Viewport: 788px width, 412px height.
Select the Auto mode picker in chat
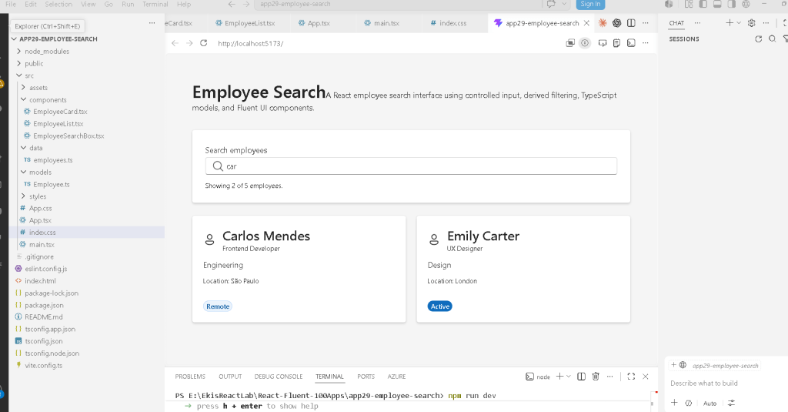pyautogui.click(x=710, y=403)
